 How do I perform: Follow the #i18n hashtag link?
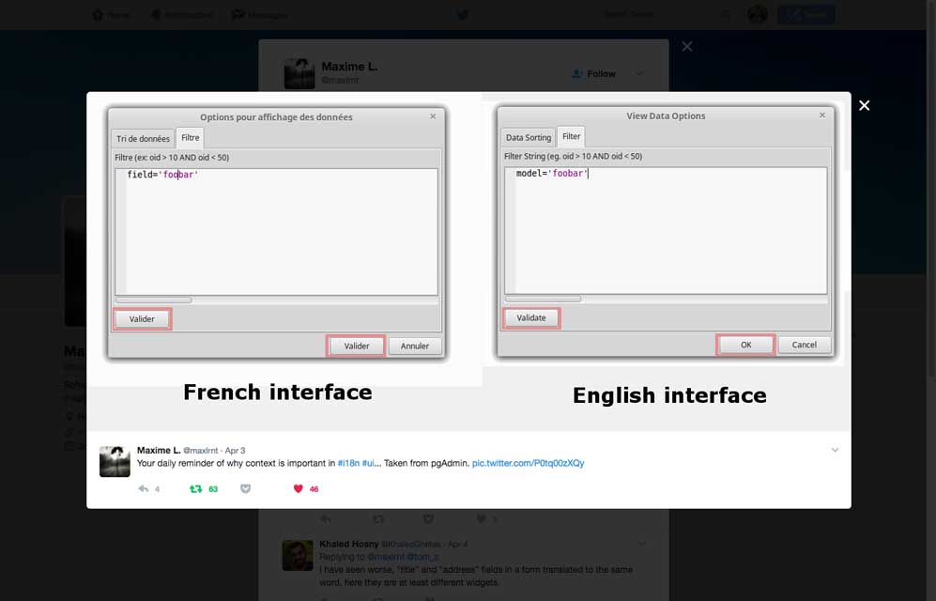tap(347, 463)
